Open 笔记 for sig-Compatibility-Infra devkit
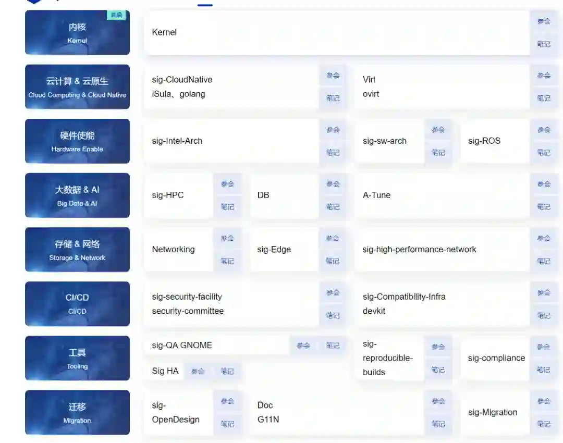This screenshot has width=563, height=443. click(544, 315)
